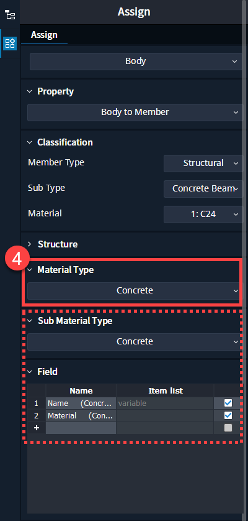Click the empty Name cell in new row

tap(81, 428)
